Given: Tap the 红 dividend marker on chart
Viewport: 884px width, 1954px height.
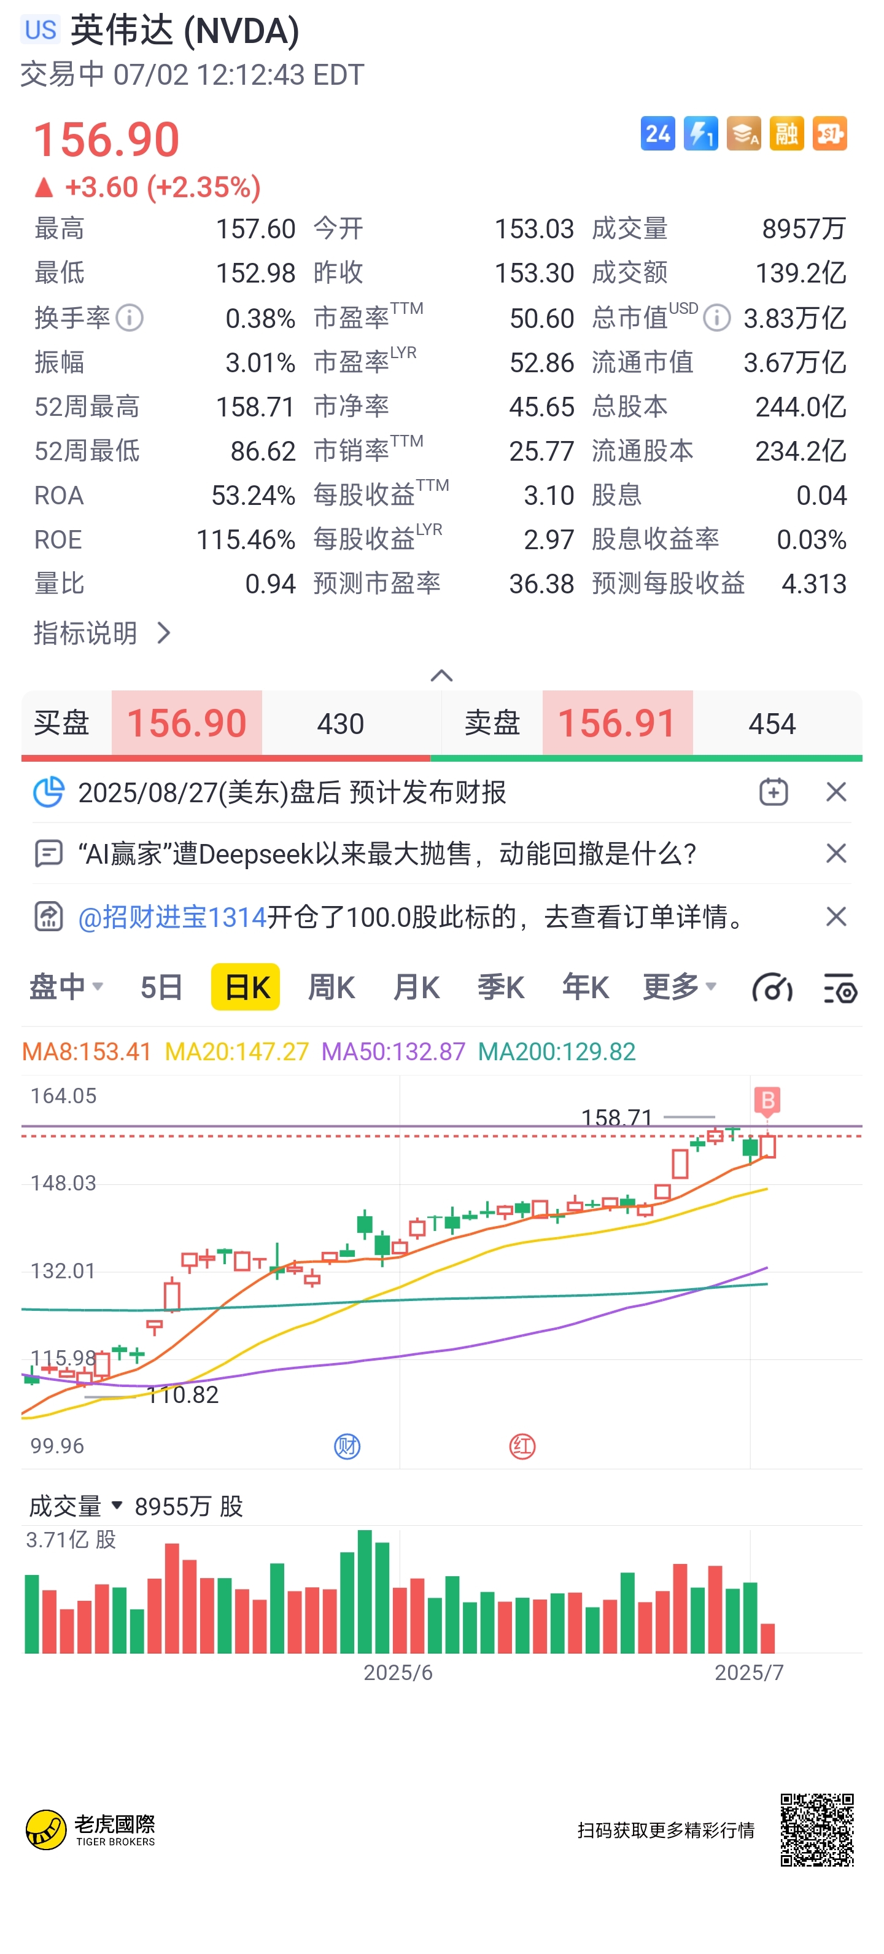Looking at the screenshot, I should point(522,1447).
